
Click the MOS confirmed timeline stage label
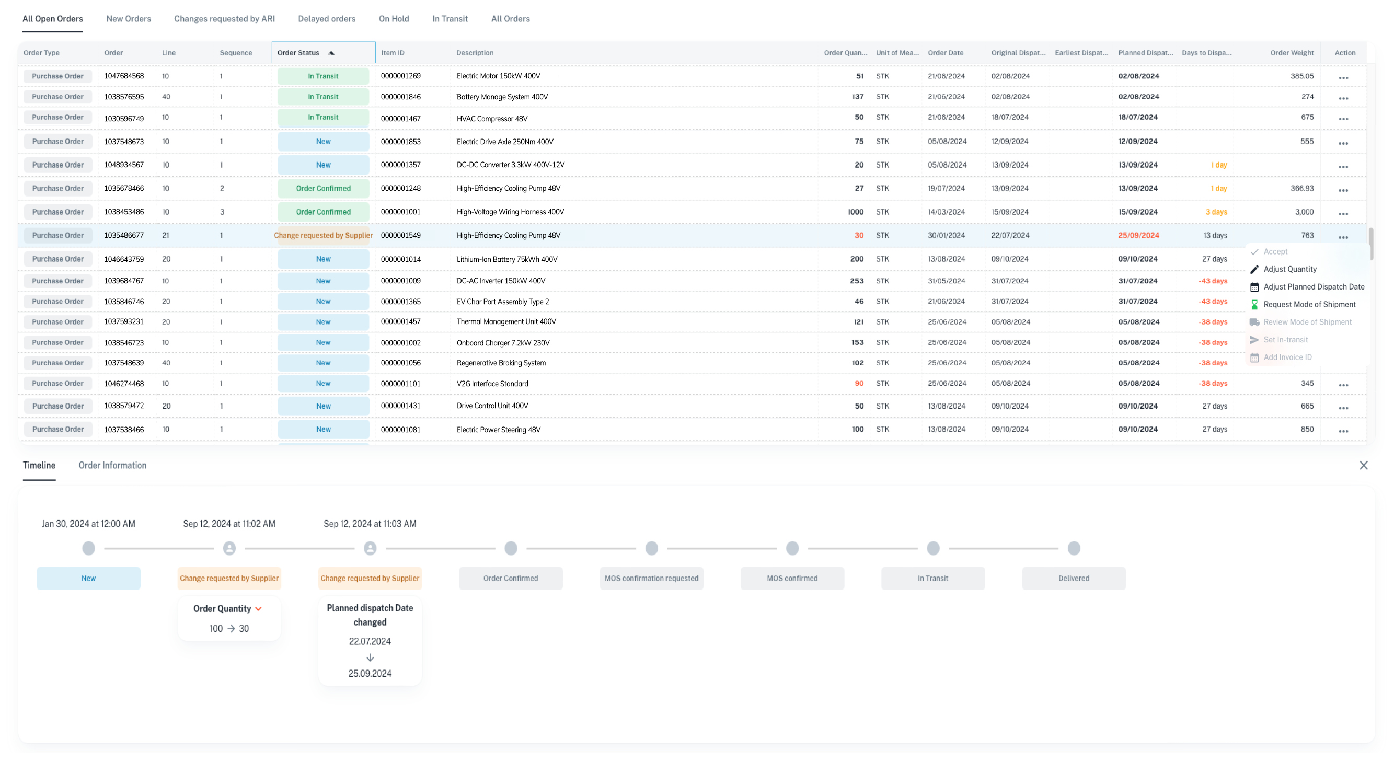792,578
